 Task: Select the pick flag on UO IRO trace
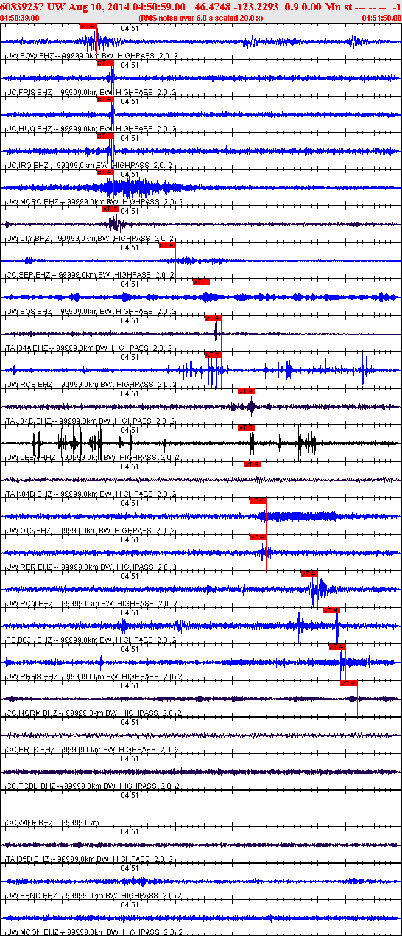(105, 136)
